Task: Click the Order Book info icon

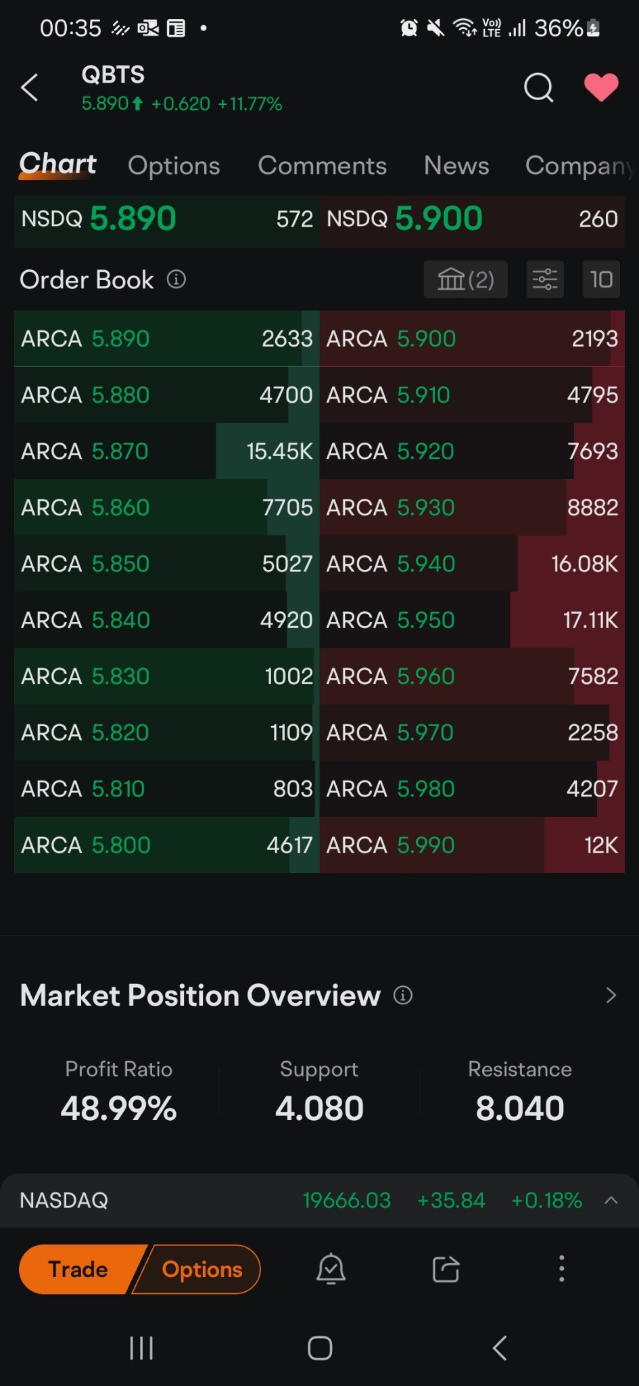Action: click(x=176, y=280)
